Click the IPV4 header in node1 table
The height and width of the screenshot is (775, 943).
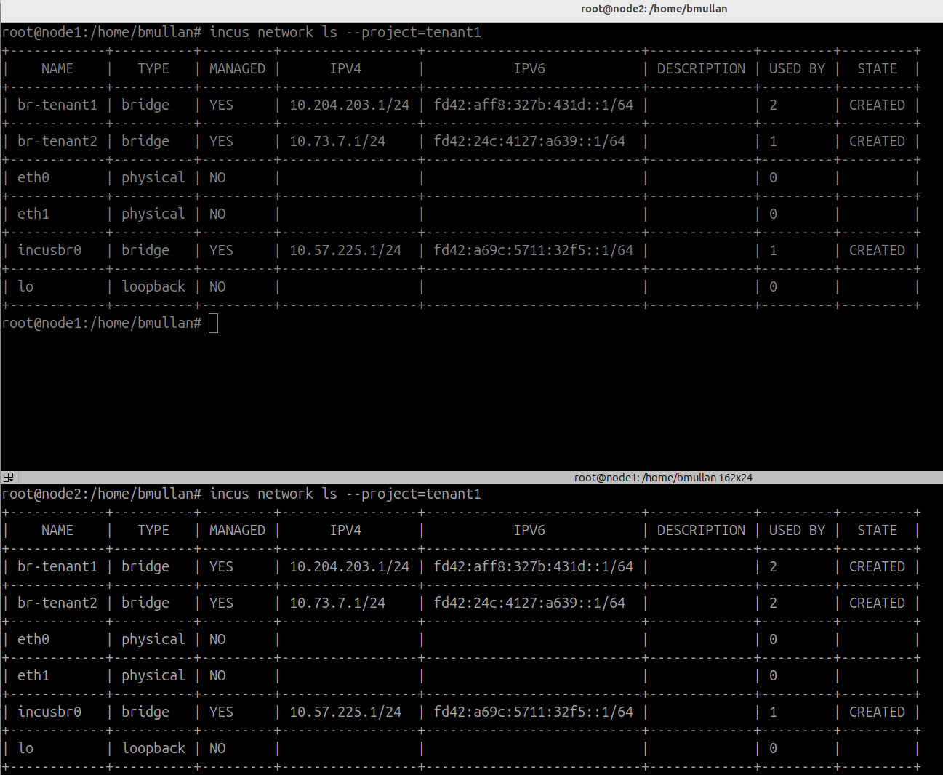tap(345, 68)
